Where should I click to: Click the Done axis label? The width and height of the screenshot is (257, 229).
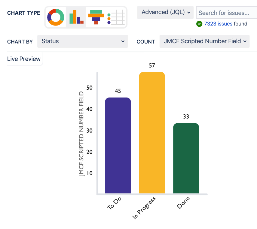[x=183, y=203]
